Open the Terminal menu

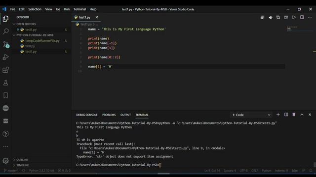click(79, 9)
